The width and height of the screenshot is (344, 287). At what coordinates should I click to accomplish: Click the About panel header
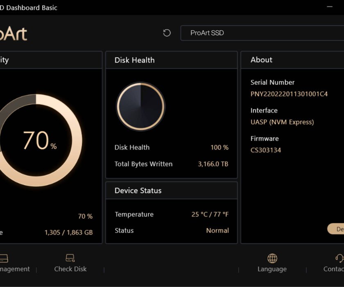click(x=292, y=60)
